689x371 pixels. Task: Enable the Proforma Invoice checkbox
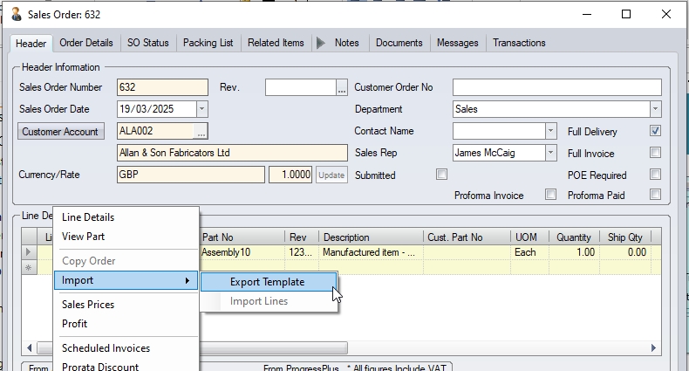tap(550, 195)
